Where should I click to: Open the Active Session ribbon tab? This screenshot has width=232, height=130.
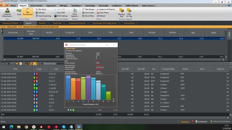pos(36,6)
